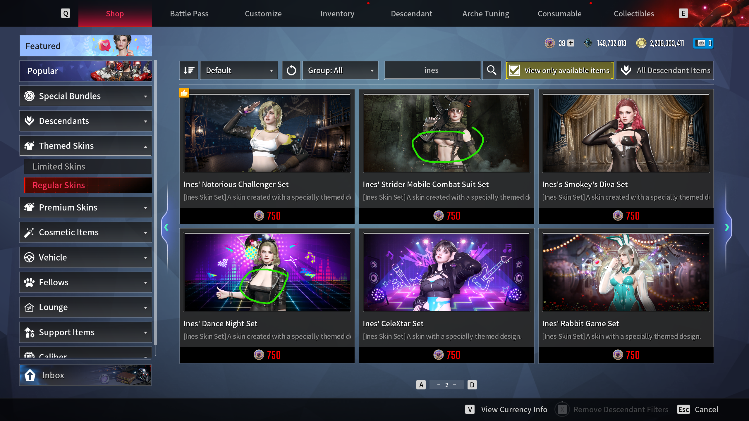Open Ines' Notorious Challenger Set thumbnail
This screenshot has height=421, width=749.
click(x=267, y=133)
